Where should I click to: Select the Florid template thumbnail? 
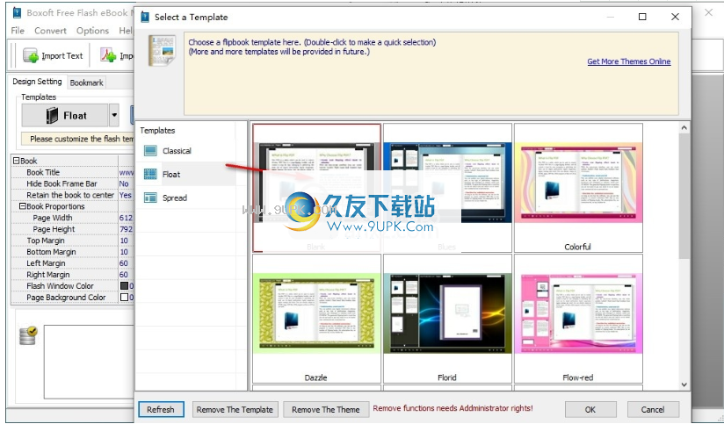coord(447,319)
